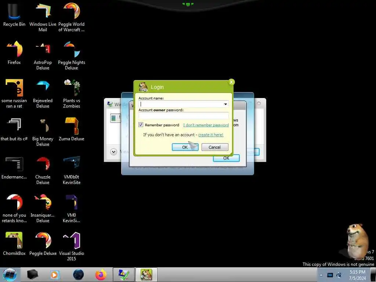
Task: Click the green indicator on the top edge
Action: coord(188,4)
